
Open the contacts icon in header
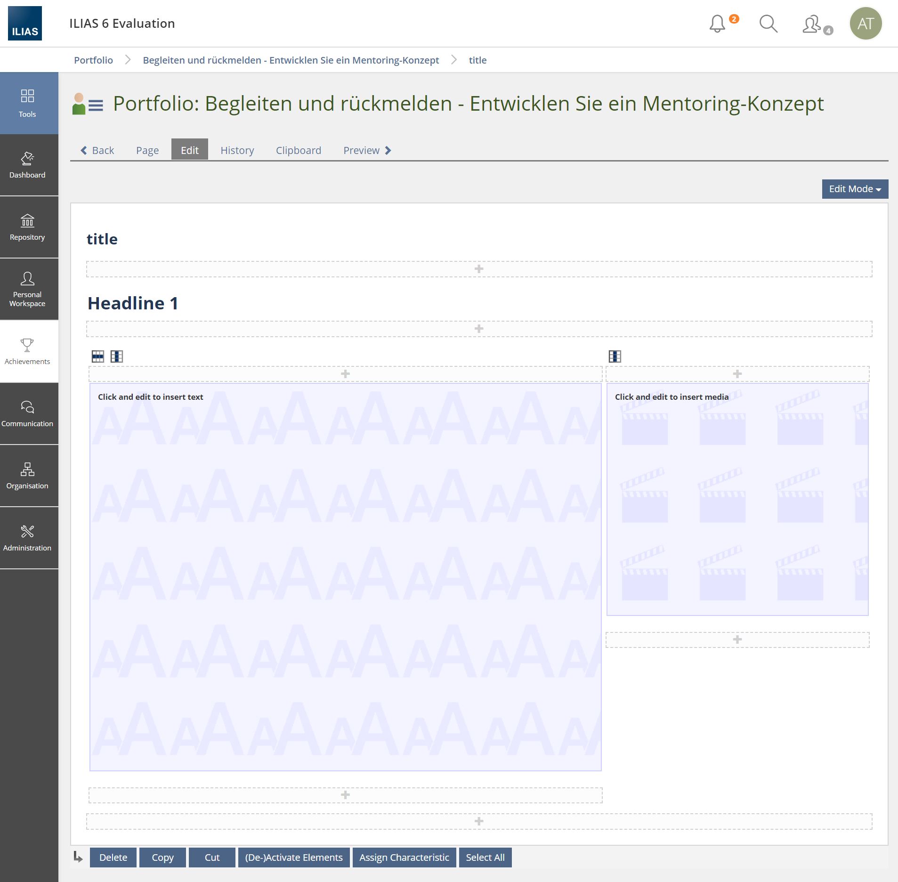pyautogui.click(x=812, y=24)
